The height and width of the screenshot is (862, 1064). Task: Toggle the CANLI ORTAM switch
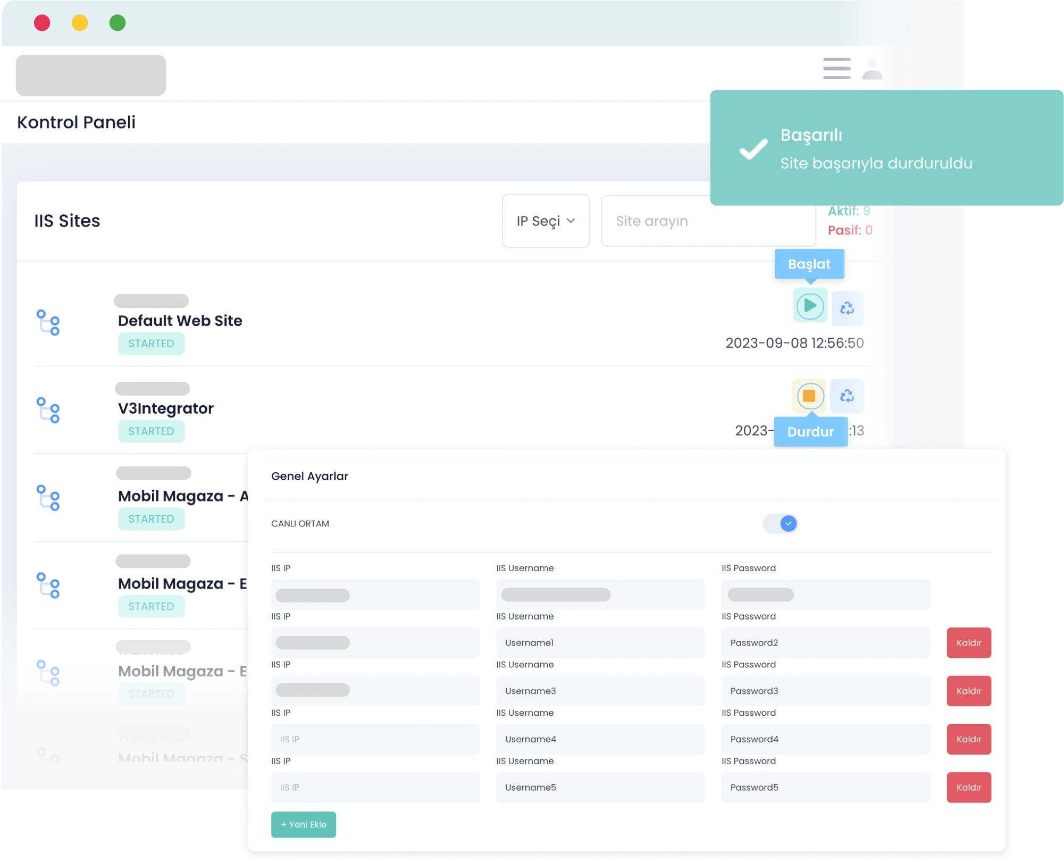(x=781, y=524)
